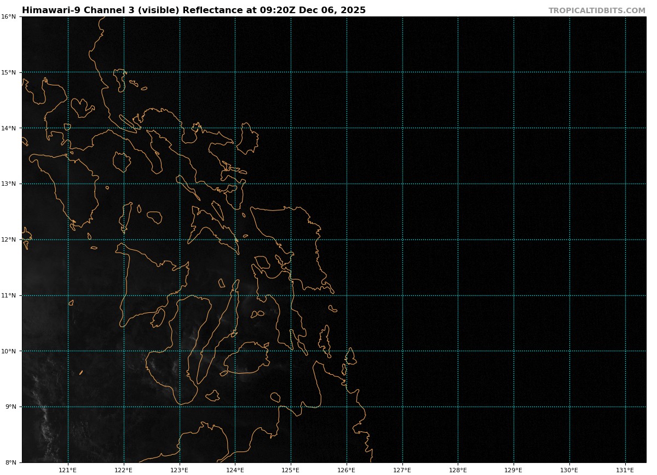Pick the 125°E longitude axis label
Viewport: 657px width, 475px height.
(x=291, y=470)
